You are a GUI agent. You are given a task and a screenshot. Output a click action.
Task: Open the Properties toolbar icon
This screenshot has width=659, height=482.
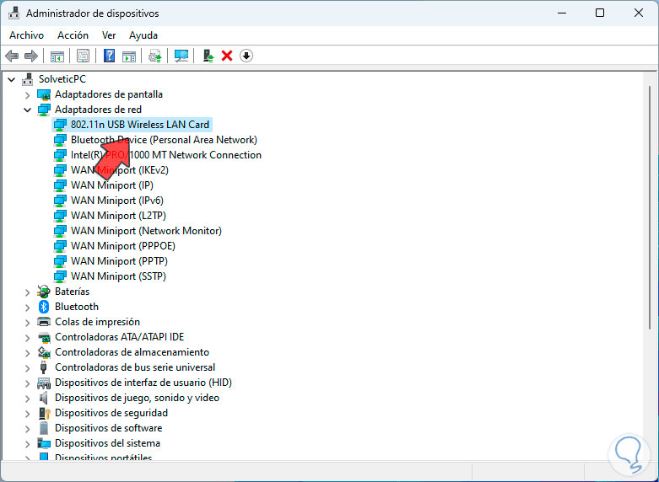coord(84,56)
